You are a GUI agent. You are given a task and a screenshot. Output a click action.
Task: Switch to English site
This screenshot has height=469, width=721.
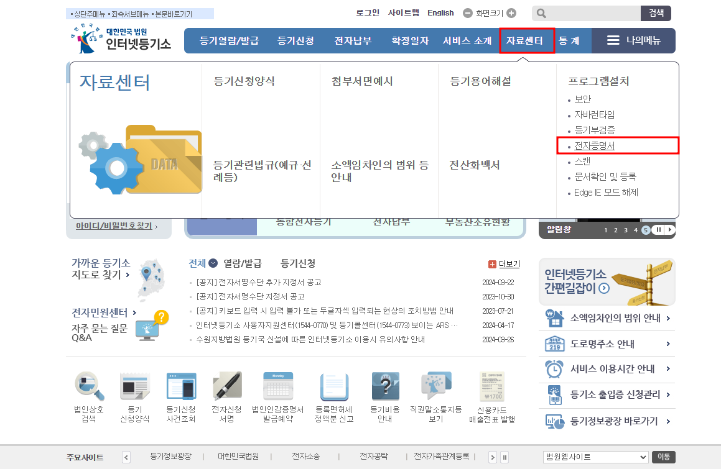[x=440, y=13]
